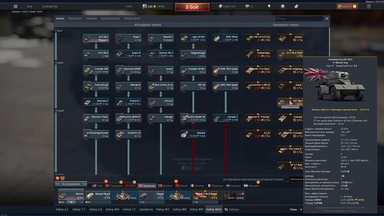Select Stuart III tank
384x216 pixels.
[x=128, y=54]
